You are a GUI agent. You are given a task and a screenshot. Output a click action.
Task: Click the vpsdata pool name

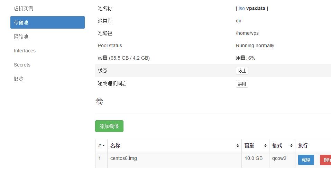[x=256, y=8]
